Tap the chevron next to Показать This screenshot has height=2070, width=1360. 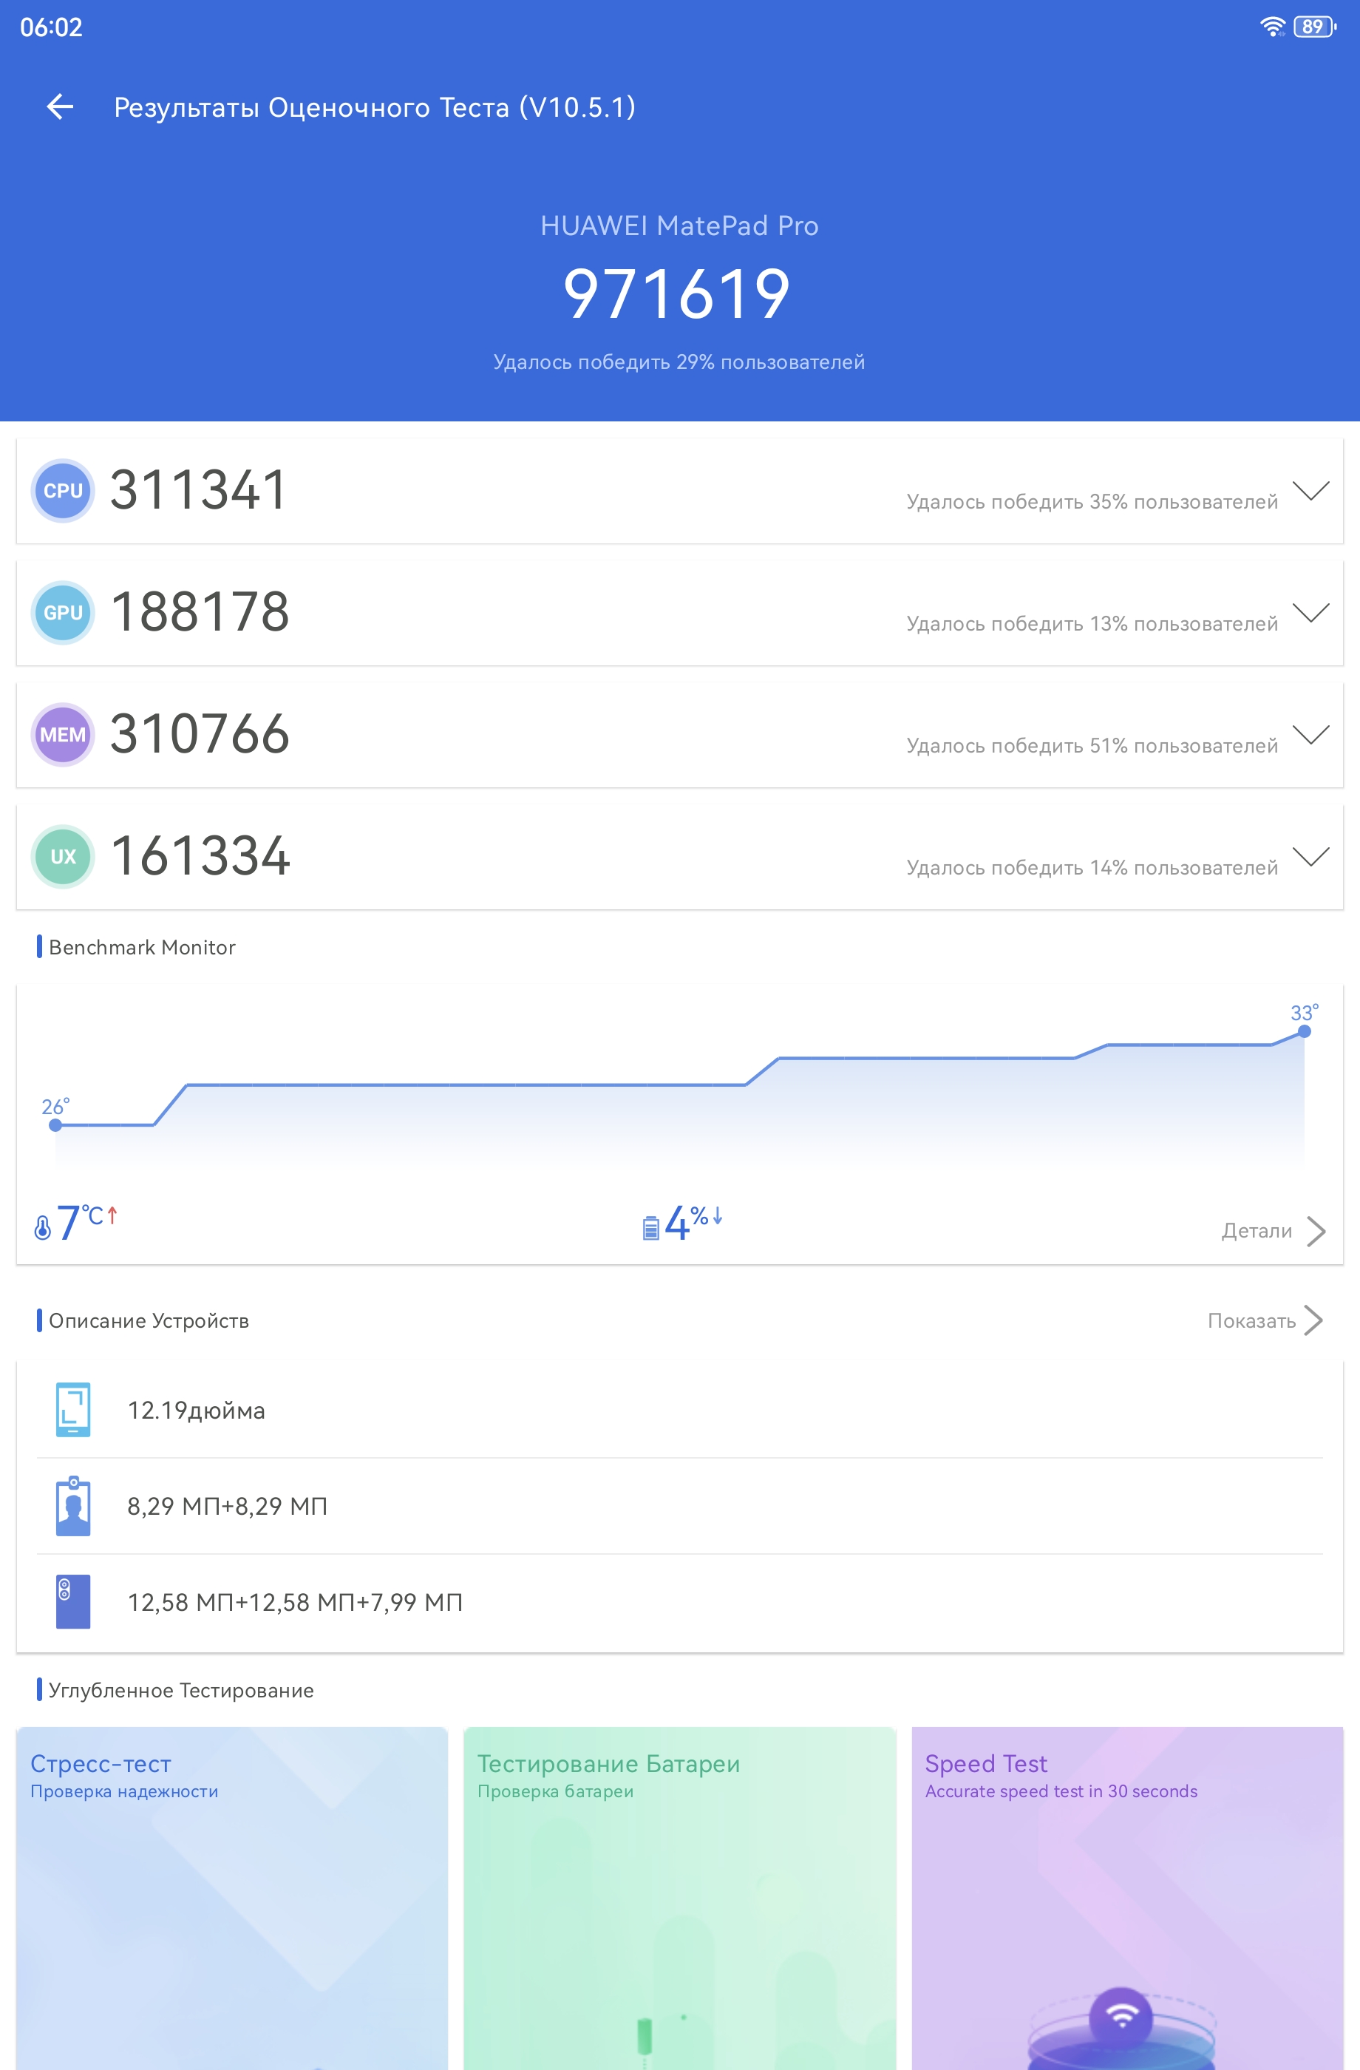[x=1314, y=1320]
